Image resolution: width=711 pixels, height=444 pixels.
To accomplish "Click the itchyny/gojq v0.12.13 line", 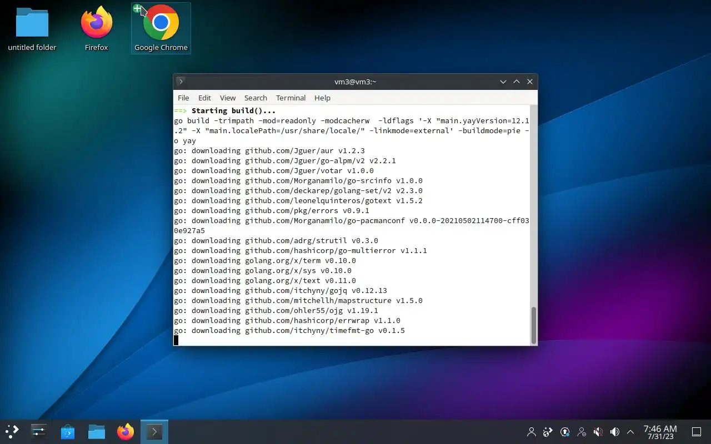I will (x=281, y=290).
